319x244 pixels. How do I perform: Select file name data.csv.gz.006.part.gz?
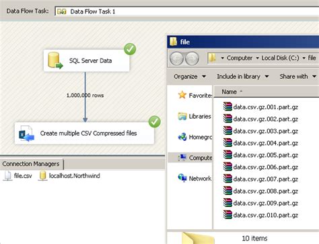(x=266, y=167)
